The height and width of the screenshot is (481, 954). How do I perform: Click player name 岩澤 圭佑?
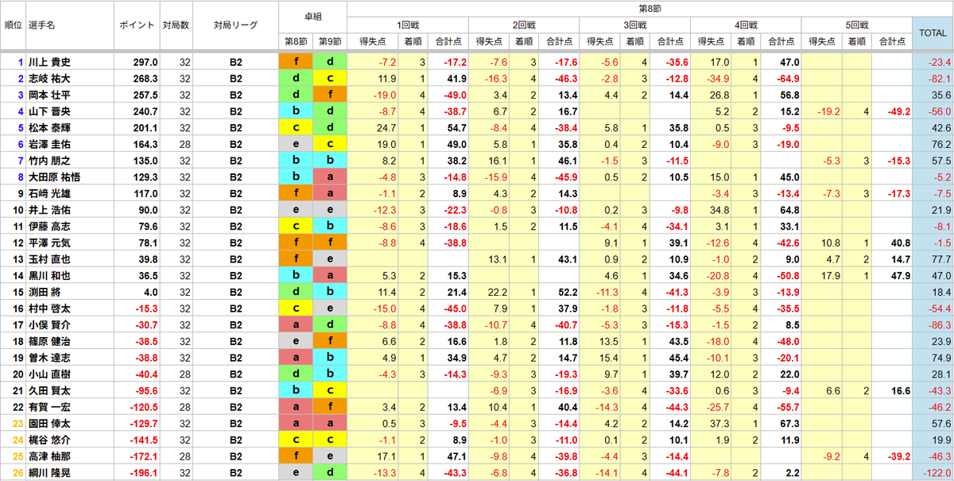tap(49, 145)
